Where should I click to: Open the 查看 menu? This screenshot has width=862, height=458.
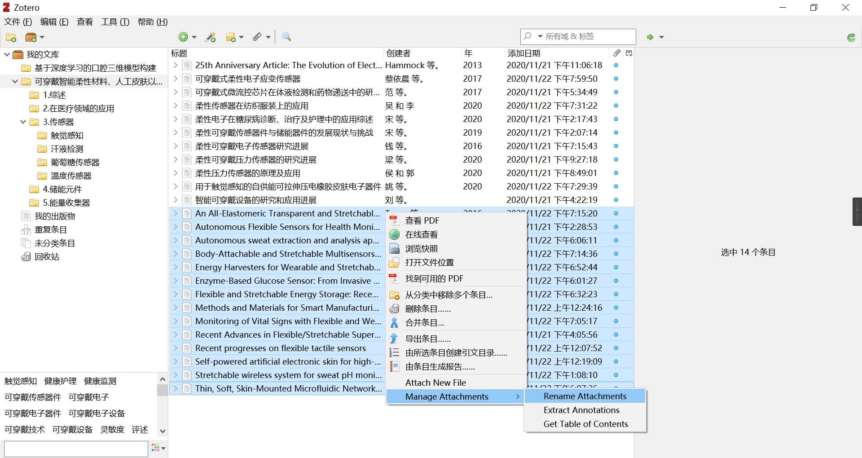pyautogui.click(x=85, y=22)
